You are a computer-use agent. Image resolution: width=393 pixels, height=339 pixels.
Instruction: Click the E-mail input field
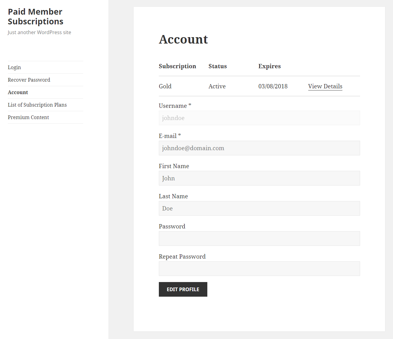pyautogui.click(x=259, y=148)
